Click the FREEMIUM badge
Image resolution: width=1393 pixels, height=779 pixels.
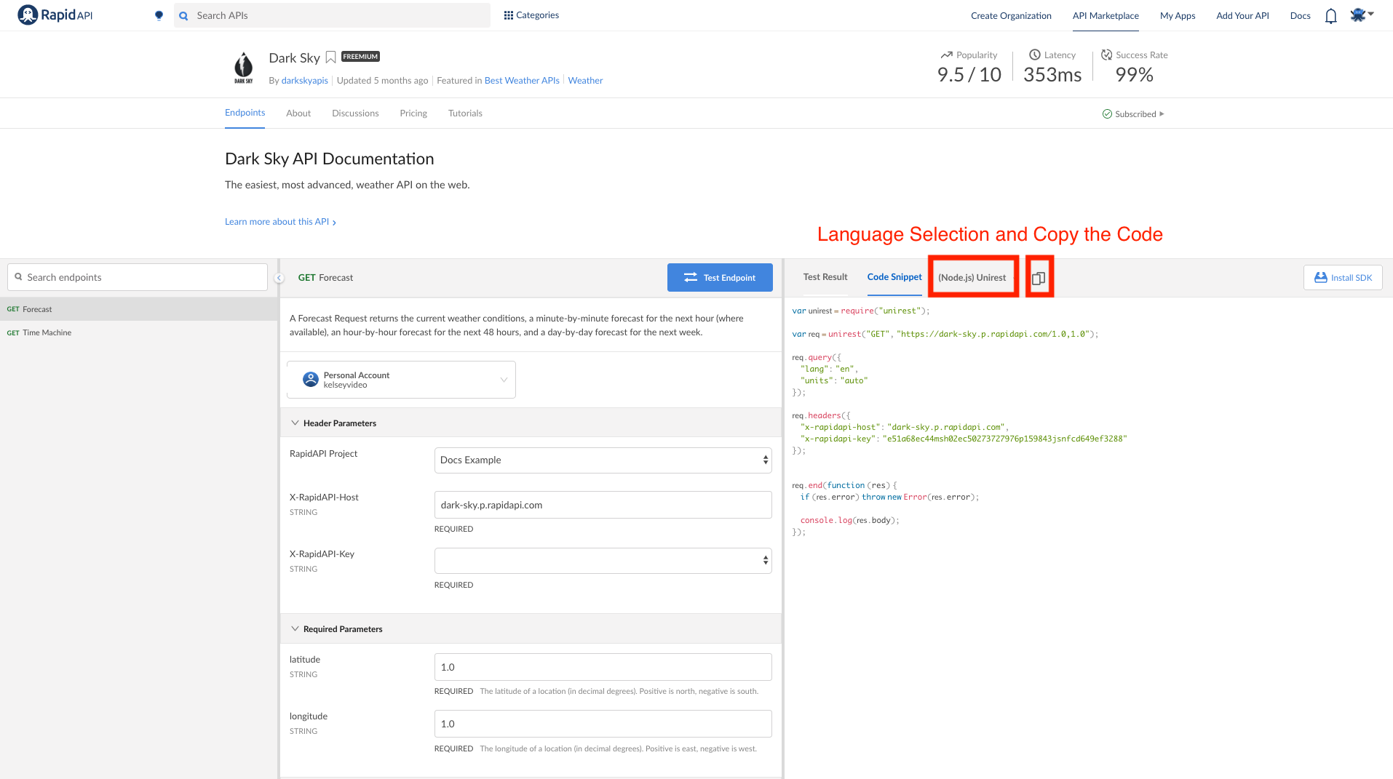coord(361,57)
